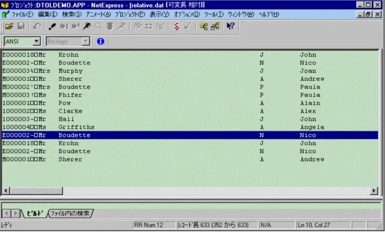Image resolution: width=385 pixels, height=234 pixels.
Task: Select the 1000001 Mr Pow record
Action: coord(190,103)
